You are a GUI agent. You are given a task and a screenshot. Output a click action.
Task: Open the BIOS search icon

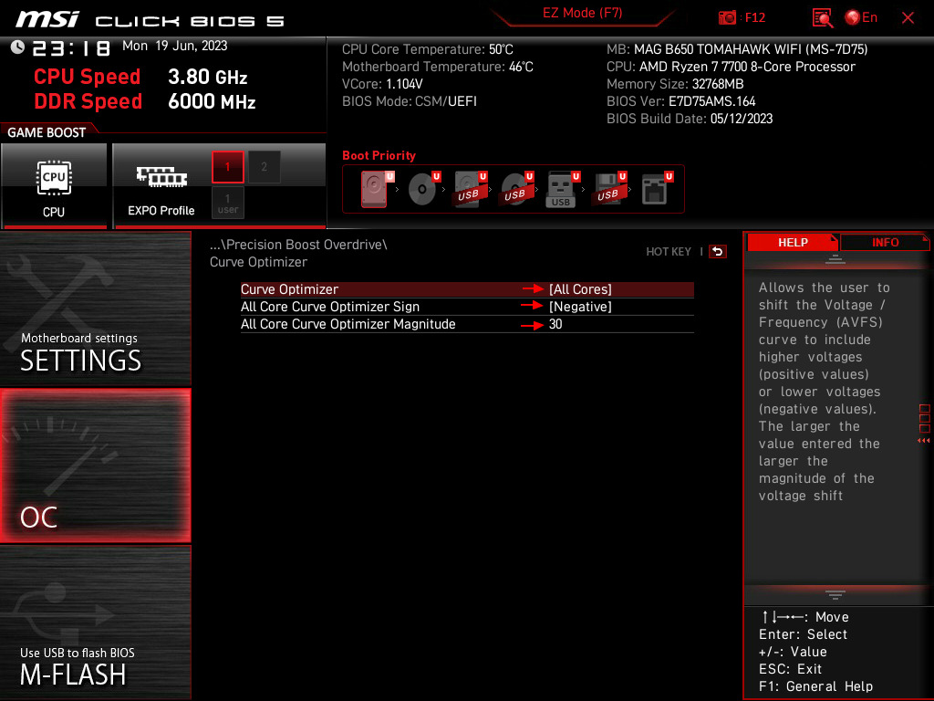tap(822, 18)
